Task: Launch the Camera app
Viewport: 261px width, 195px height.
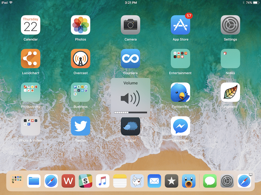Action: coord(130,25)
